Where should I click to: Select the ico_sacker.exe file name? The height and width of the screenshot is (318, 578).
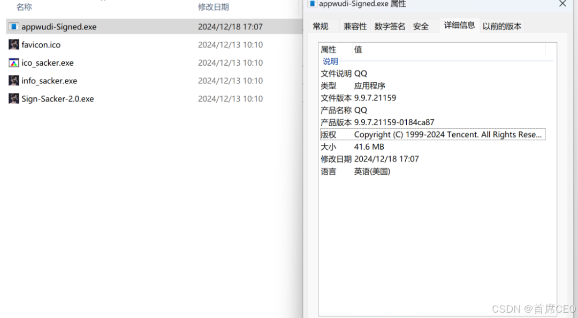[x=48, y=63]
